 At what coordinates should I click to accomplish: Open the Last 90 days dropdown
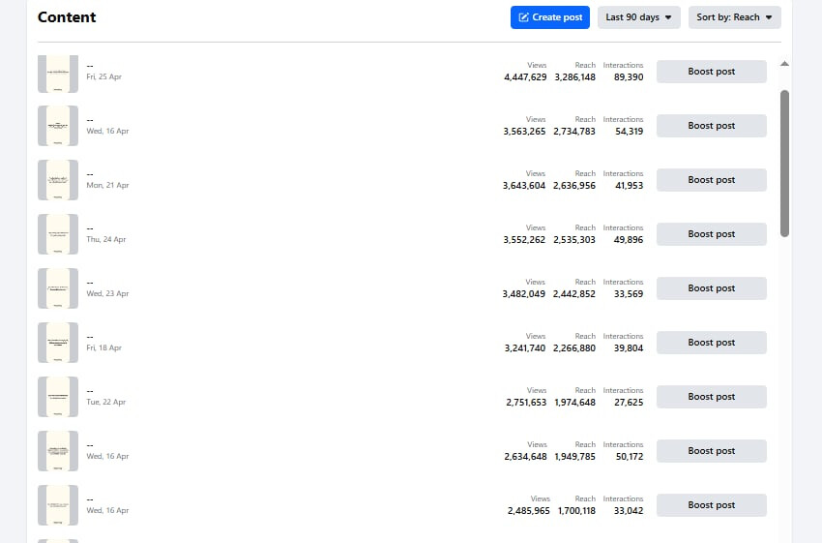[x=638, y=17]
